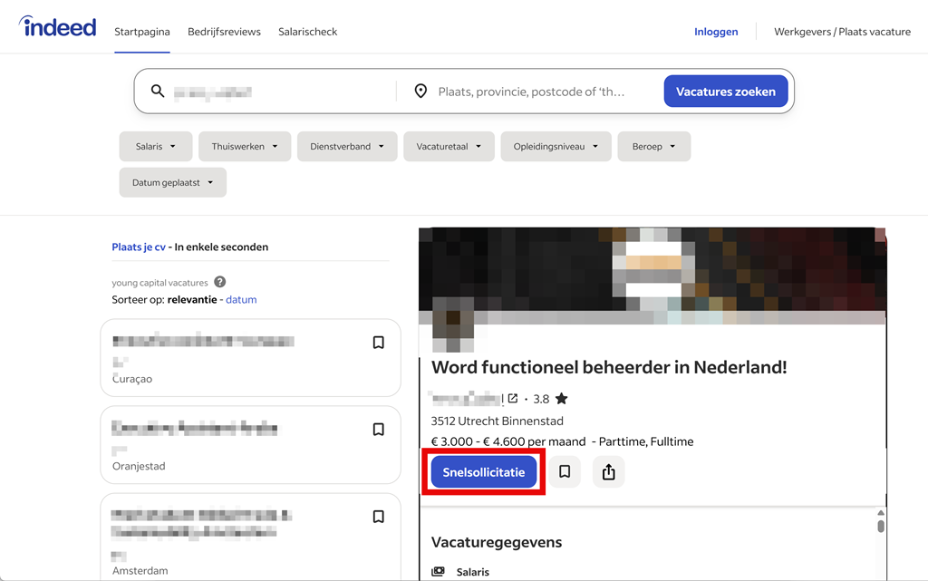
Task: Go to the Bedrijfsreviews tab
Action: [224, 32]
